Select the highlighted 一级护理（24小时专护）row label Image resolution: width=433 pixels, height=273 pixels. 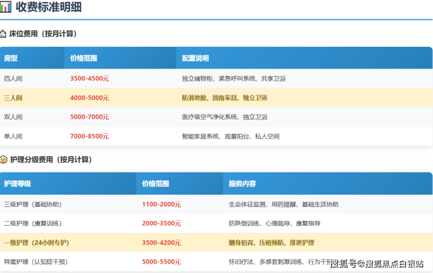(36, 243)
